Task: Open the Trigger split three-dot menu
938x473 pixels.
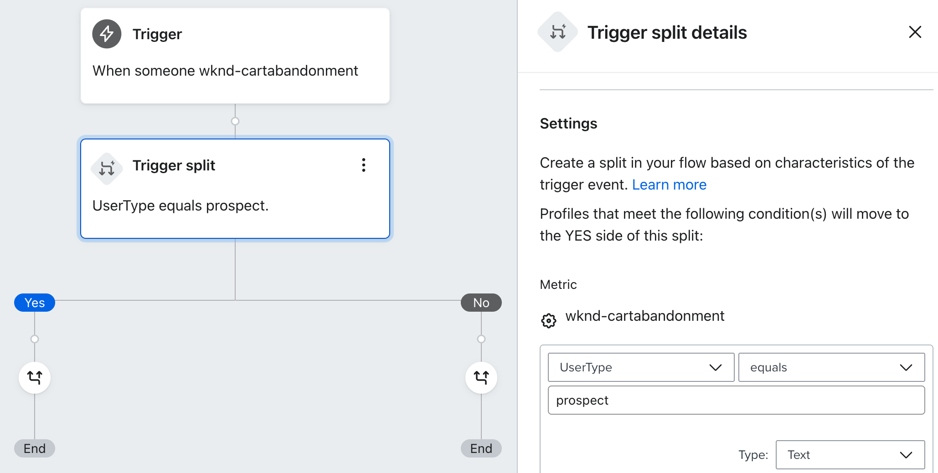Action: (x=363, y=165)
